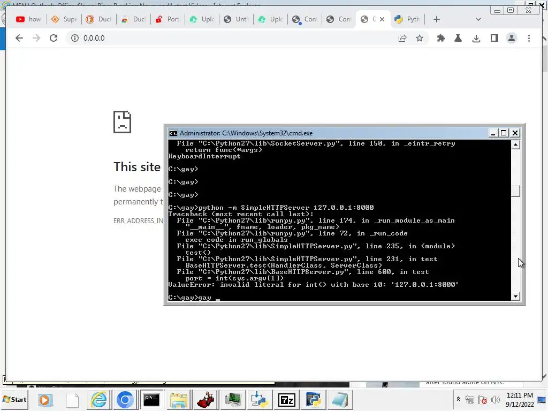The width and height of the screenshot is (548, 411).
Task: Switch to the DuckDuckGo-icon 'Duc' tab
Action: (x=98, y=19)
